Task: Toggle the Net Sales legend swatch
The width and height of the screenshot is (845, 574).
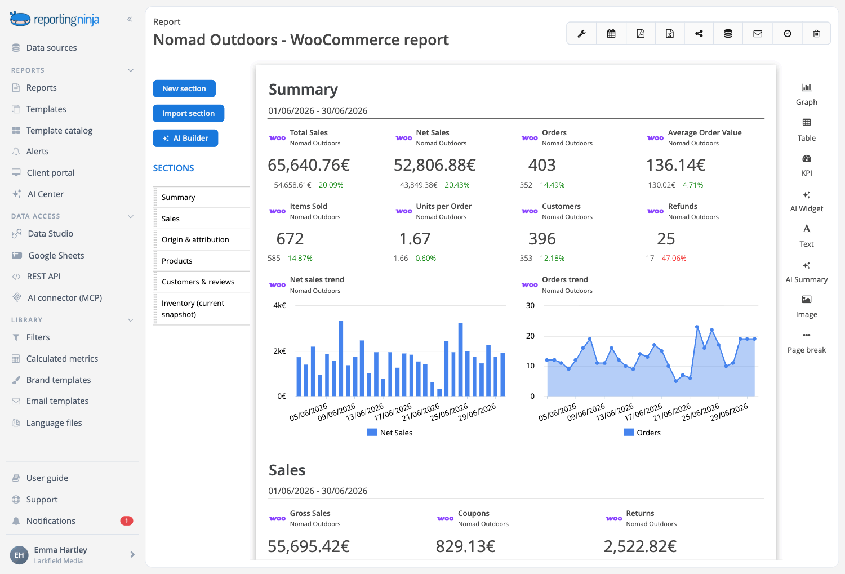Action: coord(372,433)
